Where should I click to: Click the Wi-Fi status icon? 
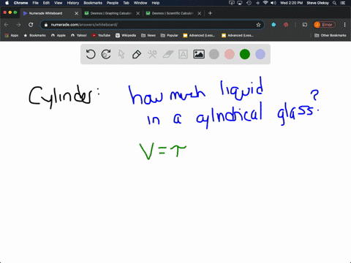point(265,3)
